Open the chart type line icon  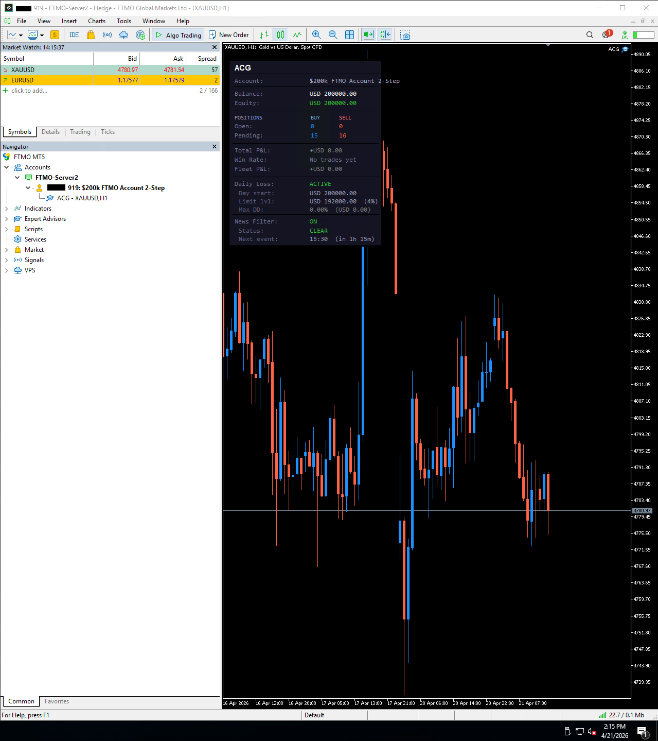point(11,35)
